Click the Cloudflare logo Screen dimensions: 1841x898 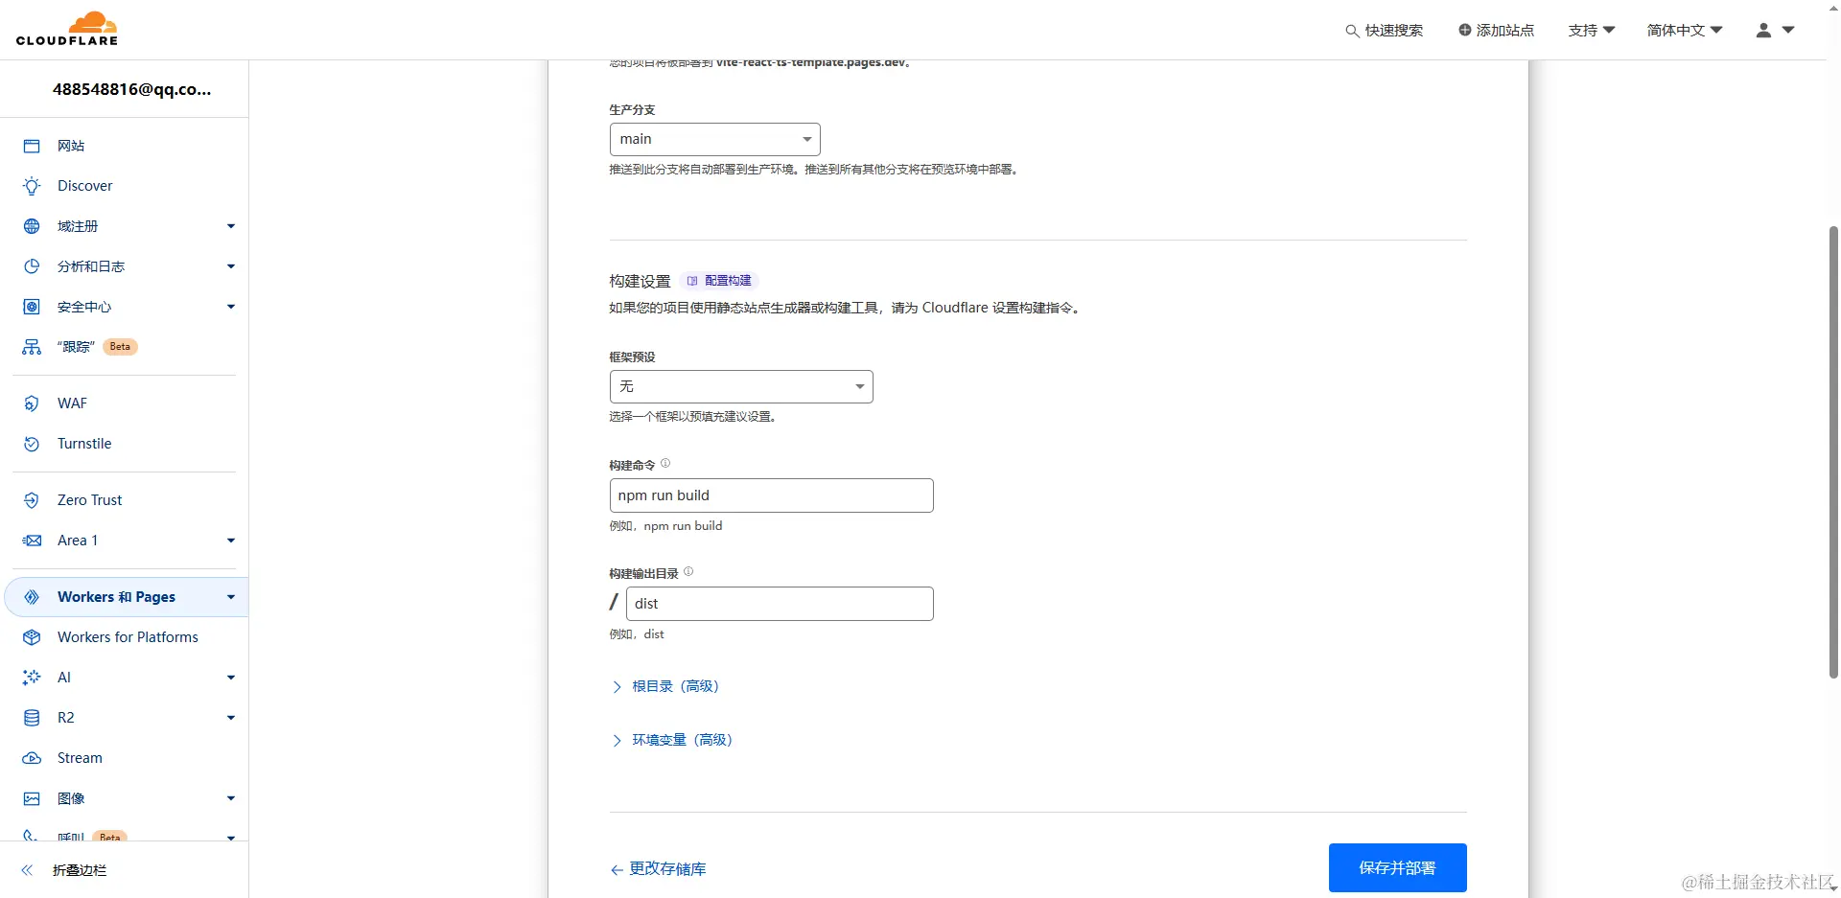pyautogui.click(x=67, y=29)
